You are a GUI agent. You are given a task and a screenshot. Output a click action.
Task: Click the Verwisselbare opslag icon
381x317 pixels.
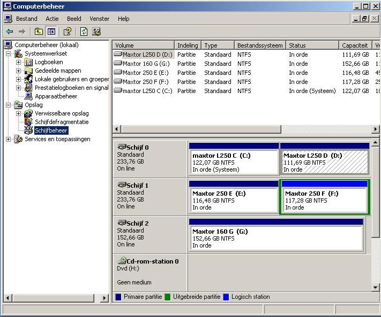point(28,113)
